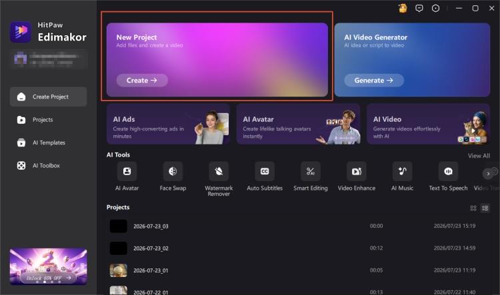
Task: Show more AI tools with right arrow
Action: click(488, 174)
